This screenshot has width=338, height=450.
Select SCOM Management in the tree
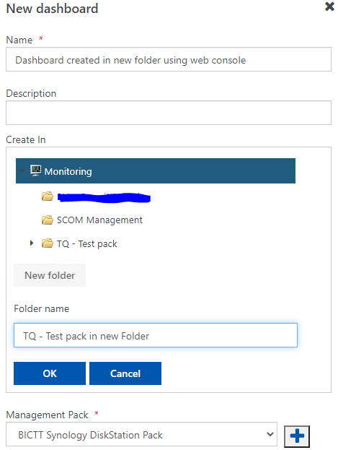click(x=99, y=220)
